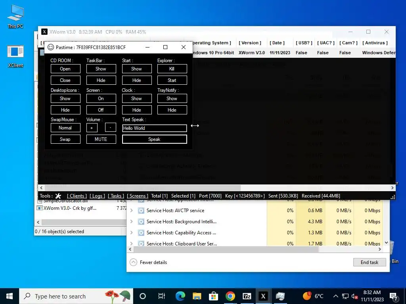Click the [Antivirus] column header

coord(375,43)
